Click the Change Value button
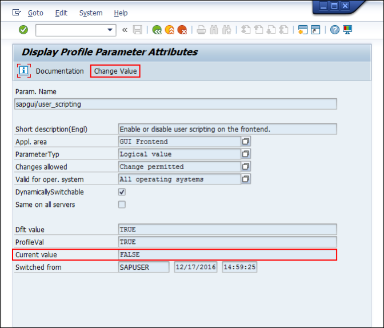 click(115, 71)
